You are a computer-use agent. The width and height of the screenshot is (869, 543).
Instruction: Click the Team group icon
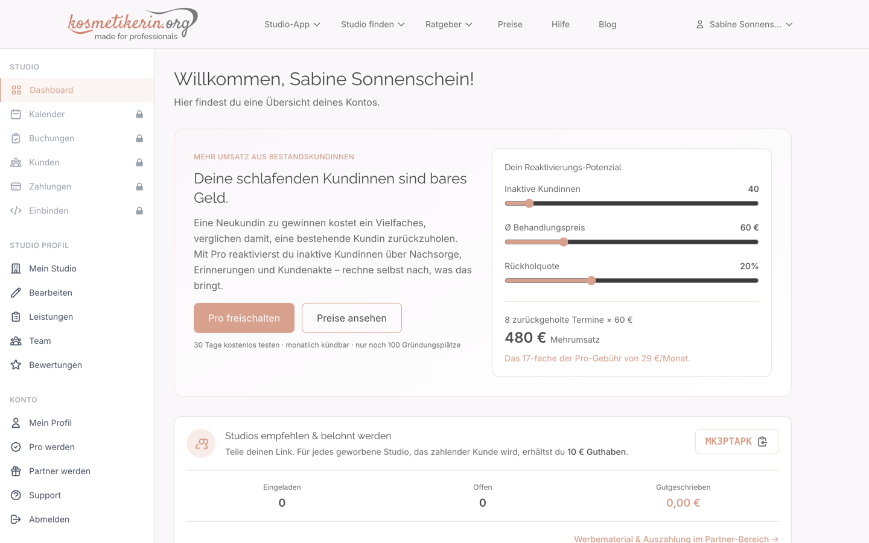pyautogui.click(x=16, y=341)
